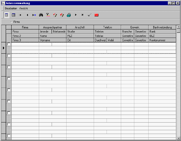
Task: Go to the previous record
Action: point(27,15)
